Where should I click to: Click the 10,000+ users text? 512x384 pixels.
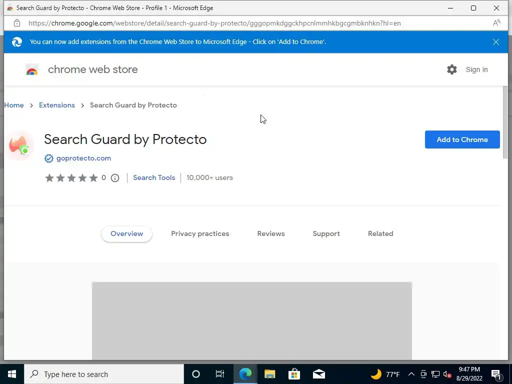pyautogui.click(x=209, y=177)
